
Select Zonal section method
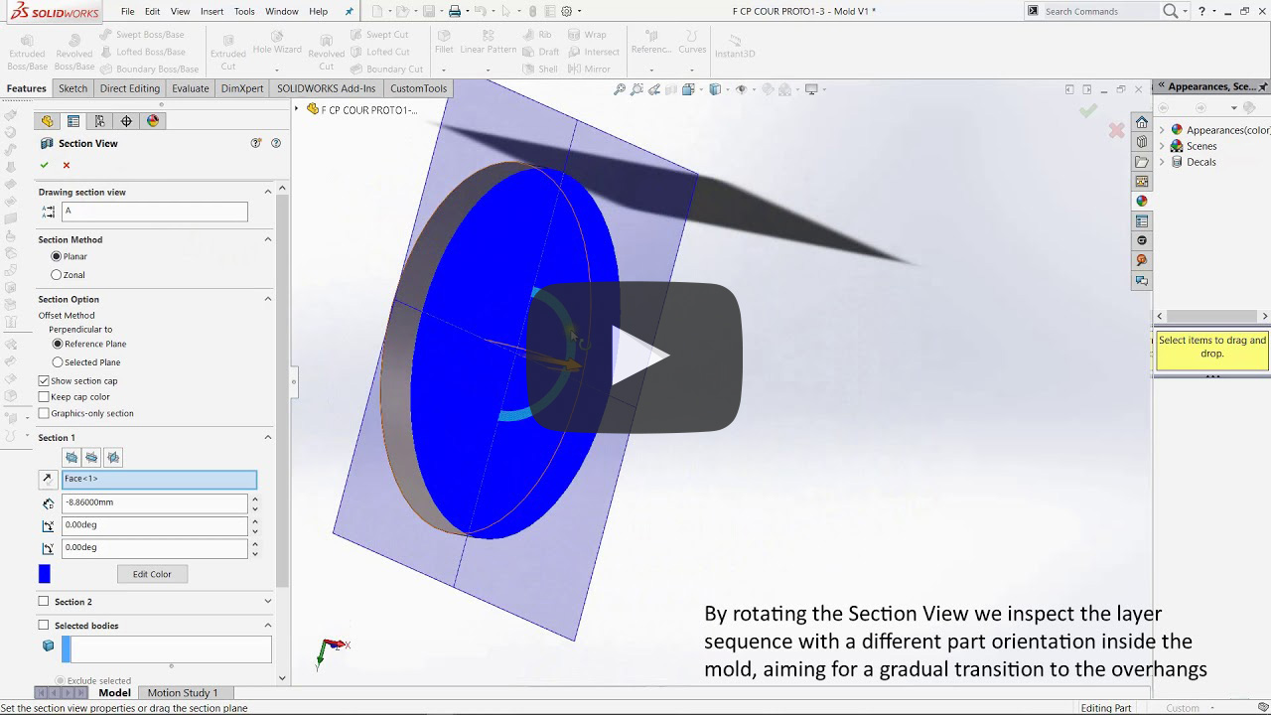click(57, 275)
